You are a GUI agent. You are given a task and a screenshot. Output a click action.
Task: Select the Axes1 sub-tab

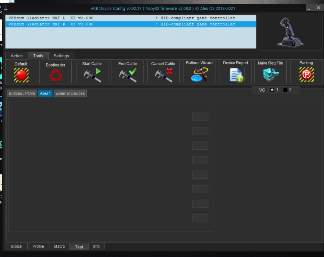pyautogui.click(x=45, y=93)
